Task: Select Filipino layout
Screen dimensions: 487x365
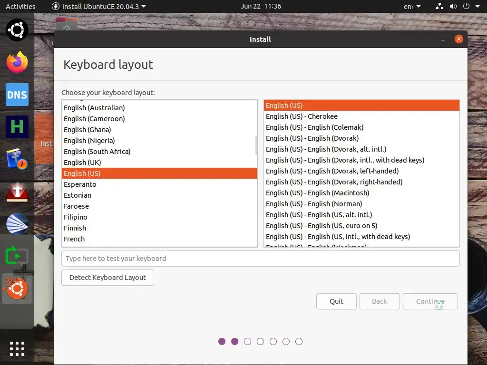Action: click(159, 217)
